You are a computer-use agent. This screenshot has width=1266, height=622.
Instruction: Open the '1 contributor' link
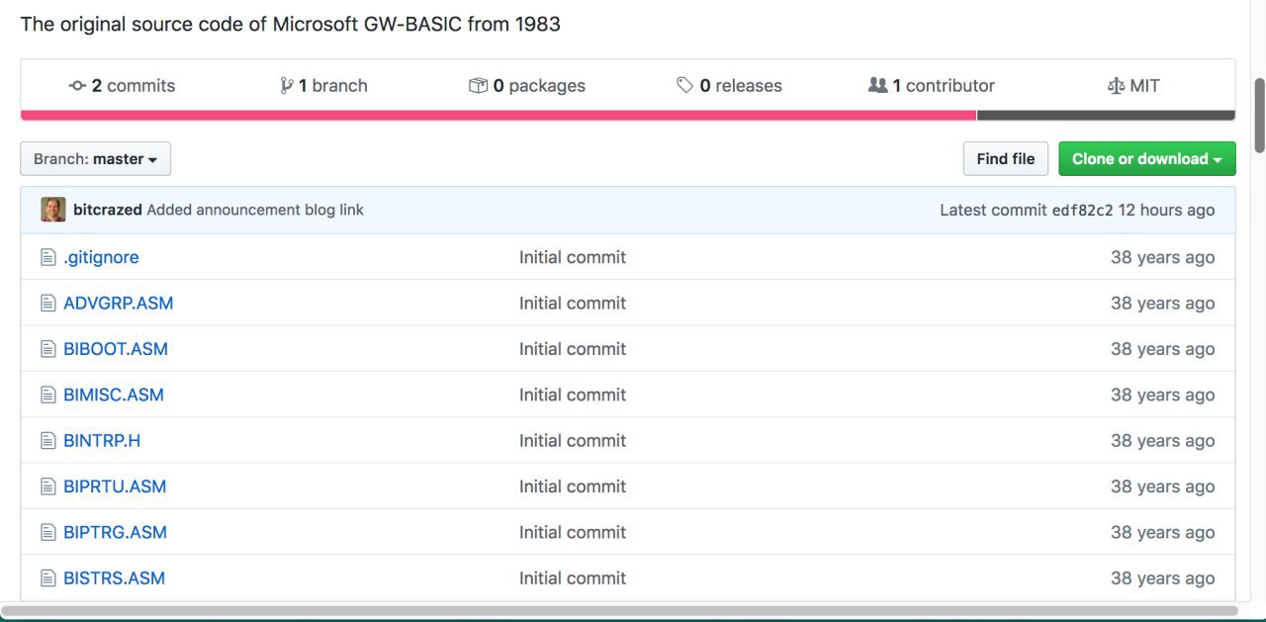pos(949,86)
